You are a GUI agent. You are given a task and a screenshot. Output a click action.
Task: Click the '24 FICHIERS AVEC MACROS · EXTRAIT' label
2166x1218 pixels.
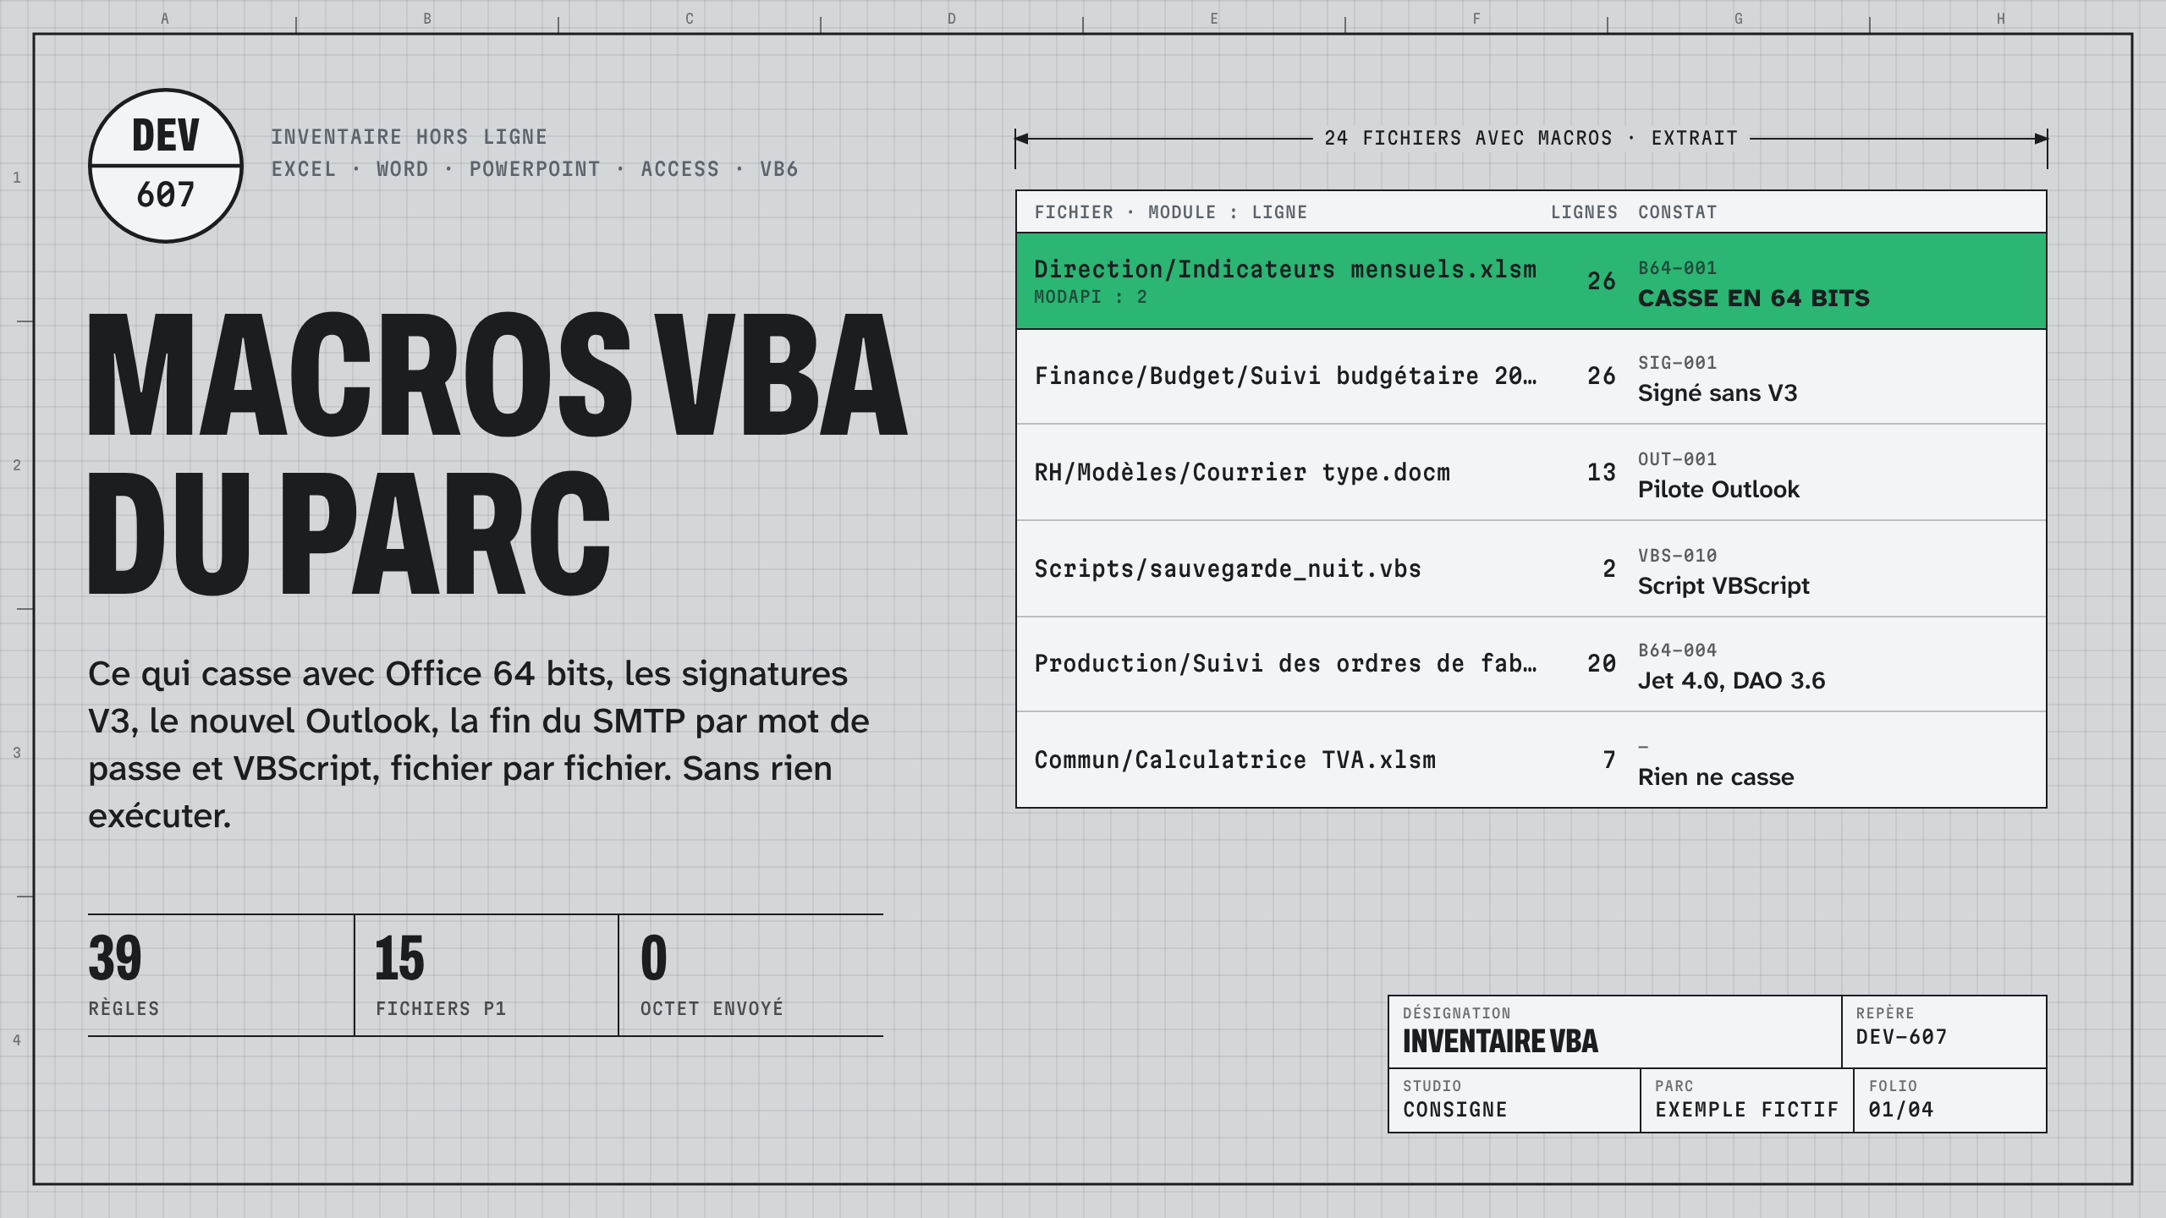pyautogui.click(x=1531, y=138)
